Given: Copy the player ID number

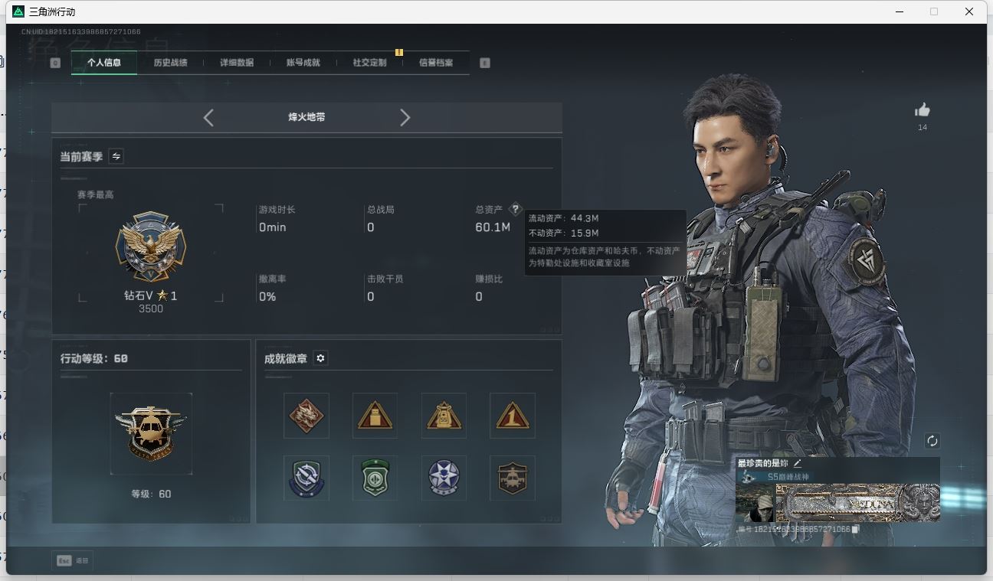Looking at the screenshot, I should (x=856, y=529).
